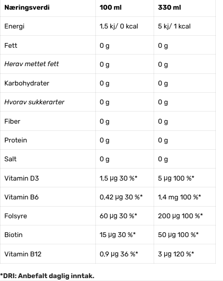Click the Protein row label
Screen dimensions: 223x281
[16, 140]
